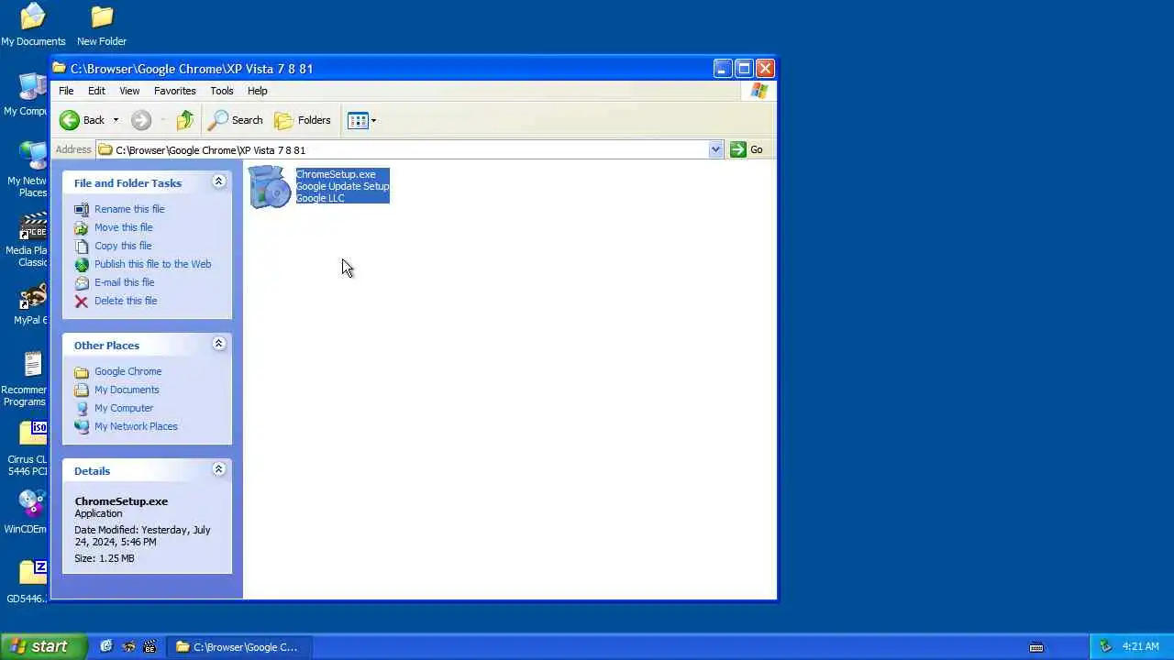
Task: Launch Media Player Classic from quick launch
Action: [150, 646]
